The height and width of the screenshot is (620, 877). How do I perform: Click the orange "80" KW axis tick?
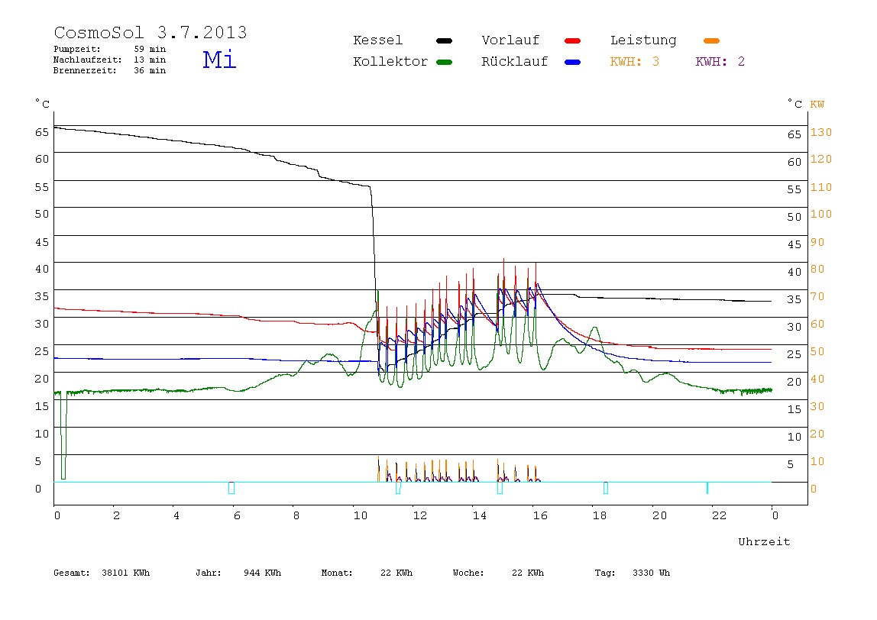point(817,269)
